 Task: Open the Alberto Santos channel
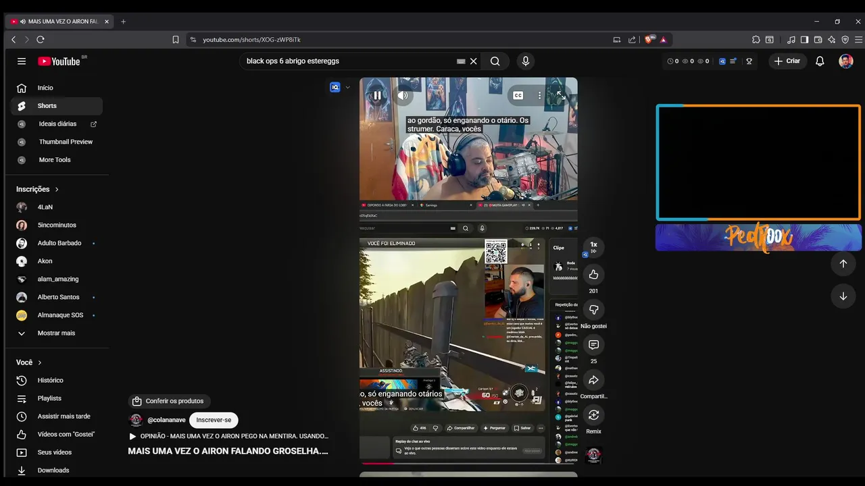(x=57, y=297)
